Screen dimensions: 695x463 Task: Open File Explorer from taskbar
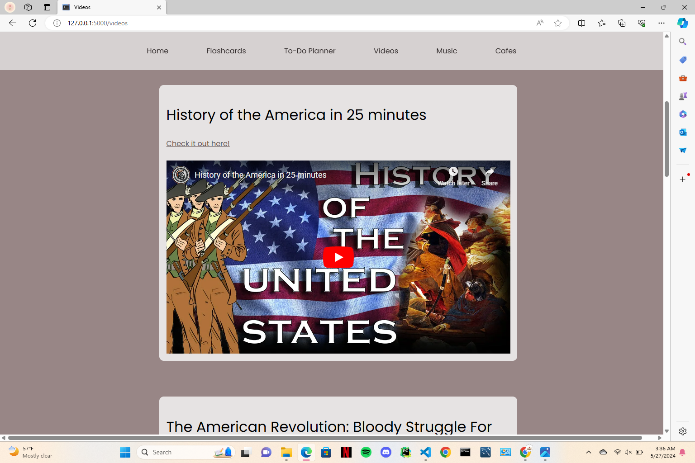(x=286, y=452)
